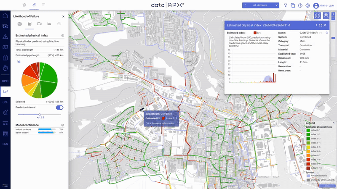Toggle Index 0 - 1 legend entry

click(308, 131)
